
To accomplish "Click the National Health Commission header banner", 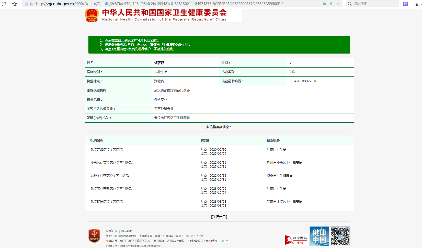I will (x=163, y=15).
